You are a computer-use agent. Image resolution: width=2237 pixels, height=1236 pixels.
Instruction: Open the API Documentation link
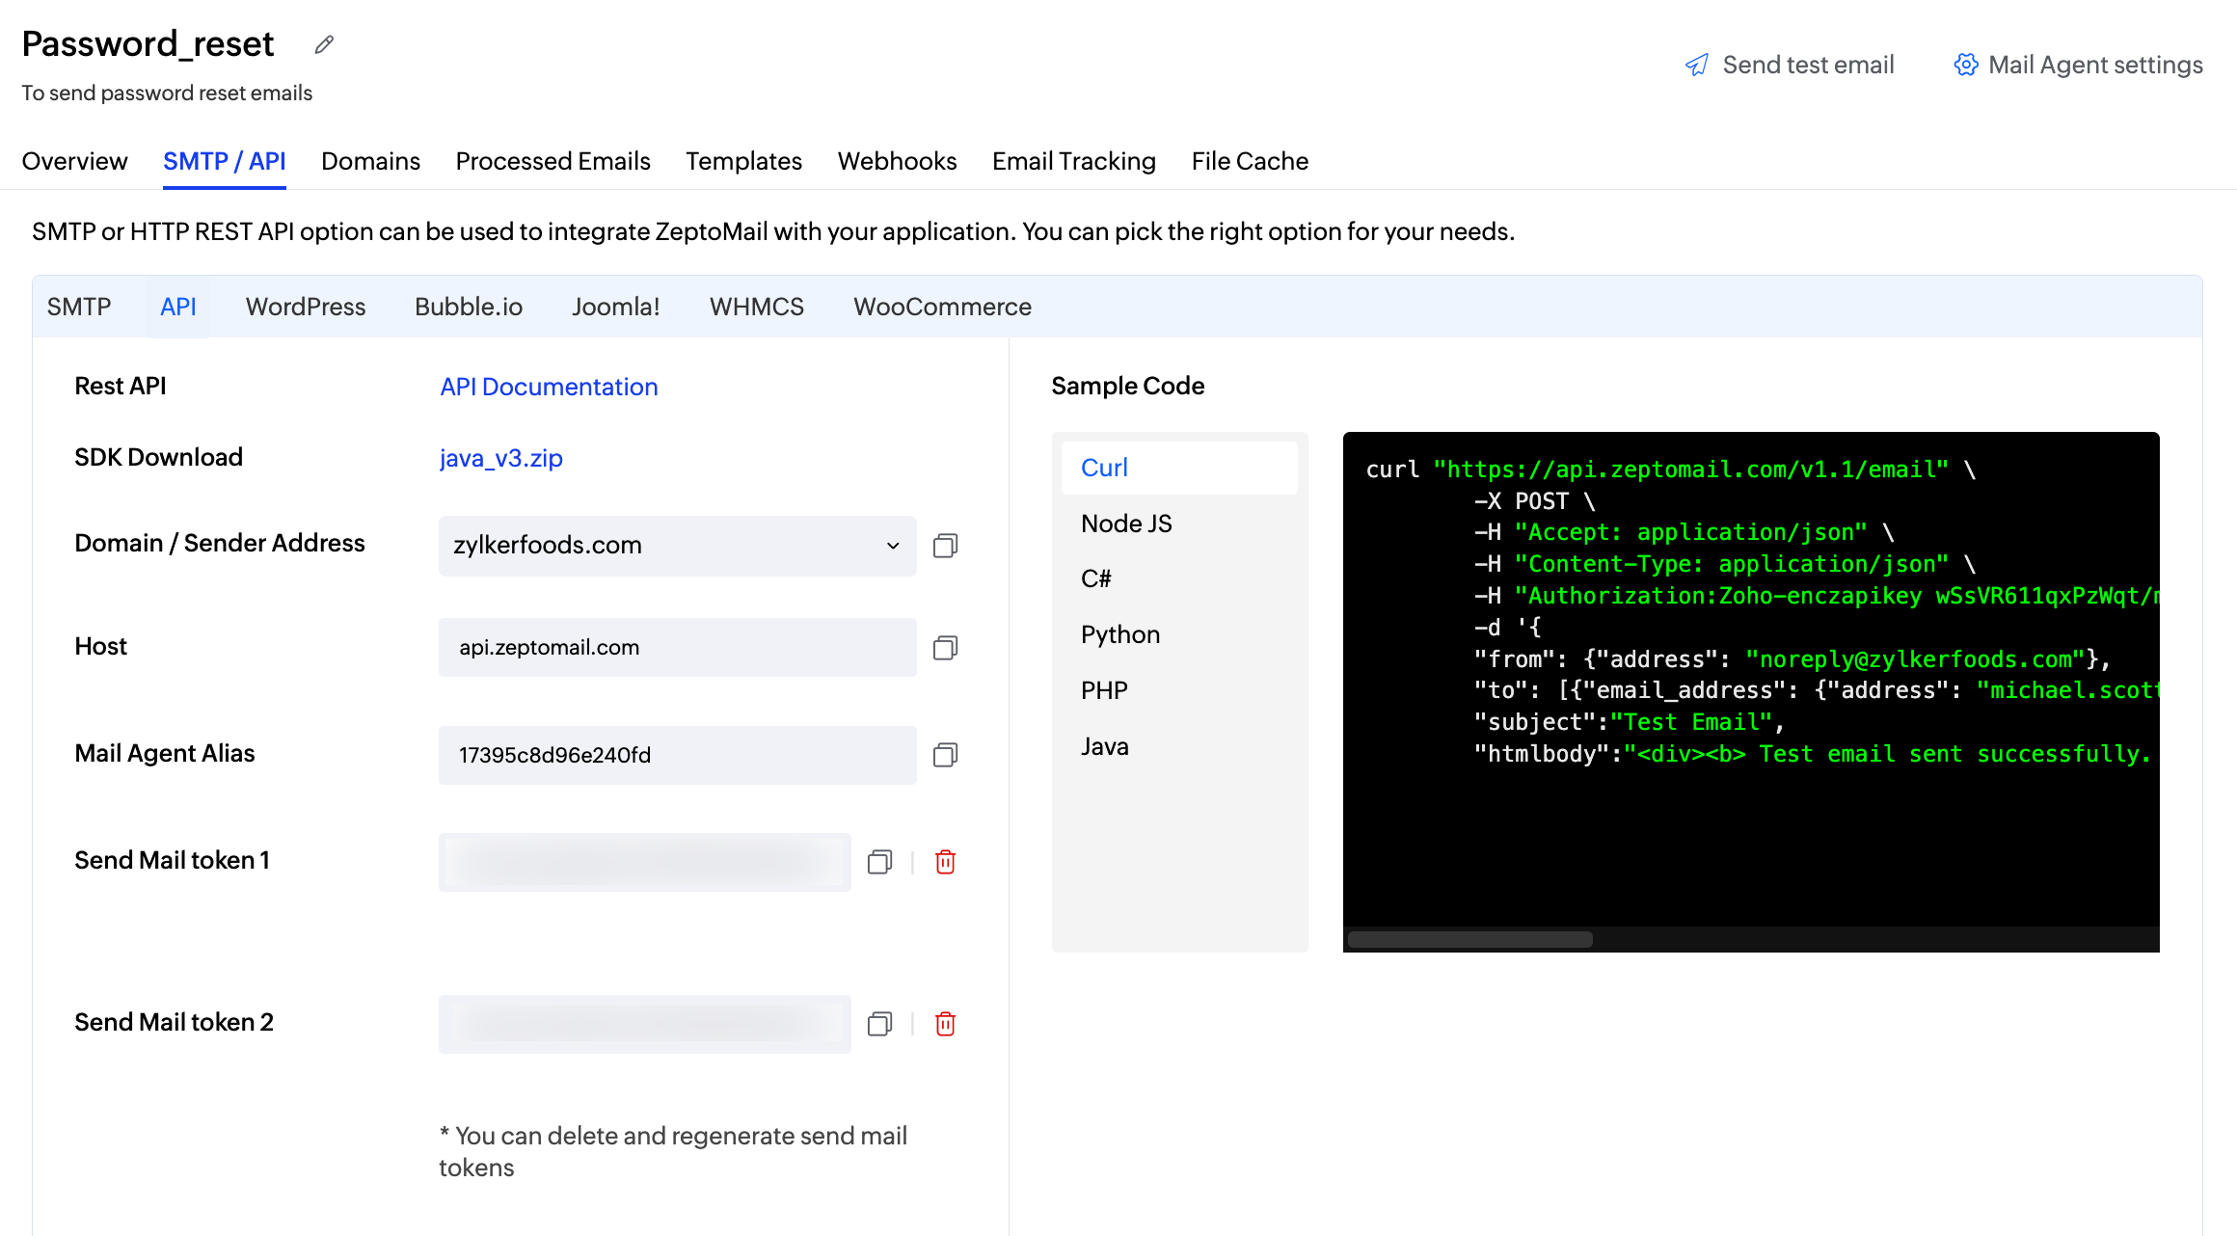[549, 387]
